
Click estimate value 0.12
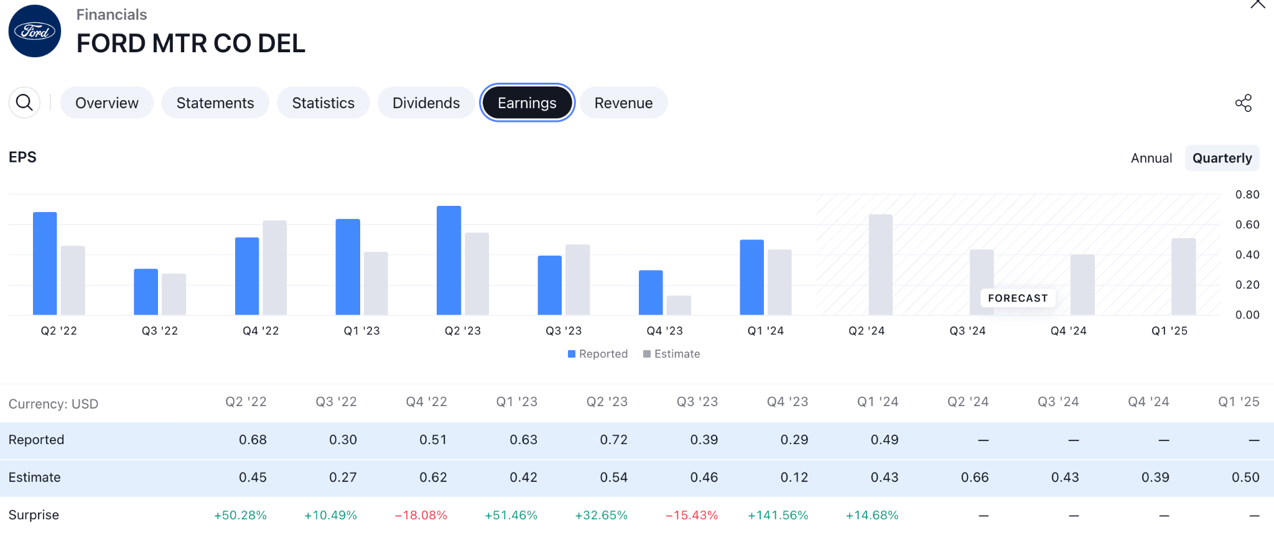(794, 478)
